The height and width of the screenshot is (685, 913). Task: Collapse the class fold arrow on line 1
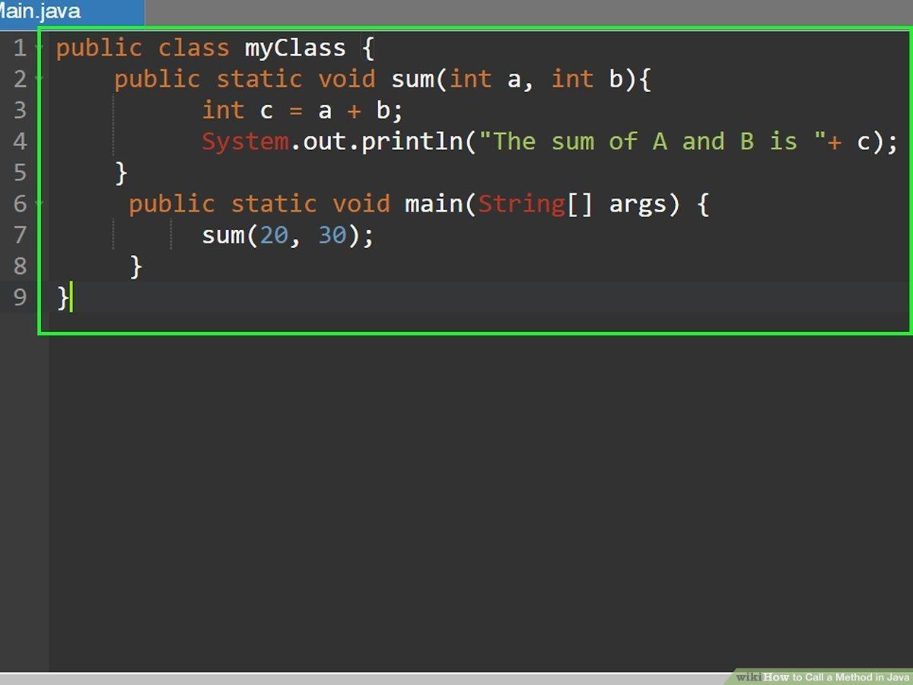[40, 47]
